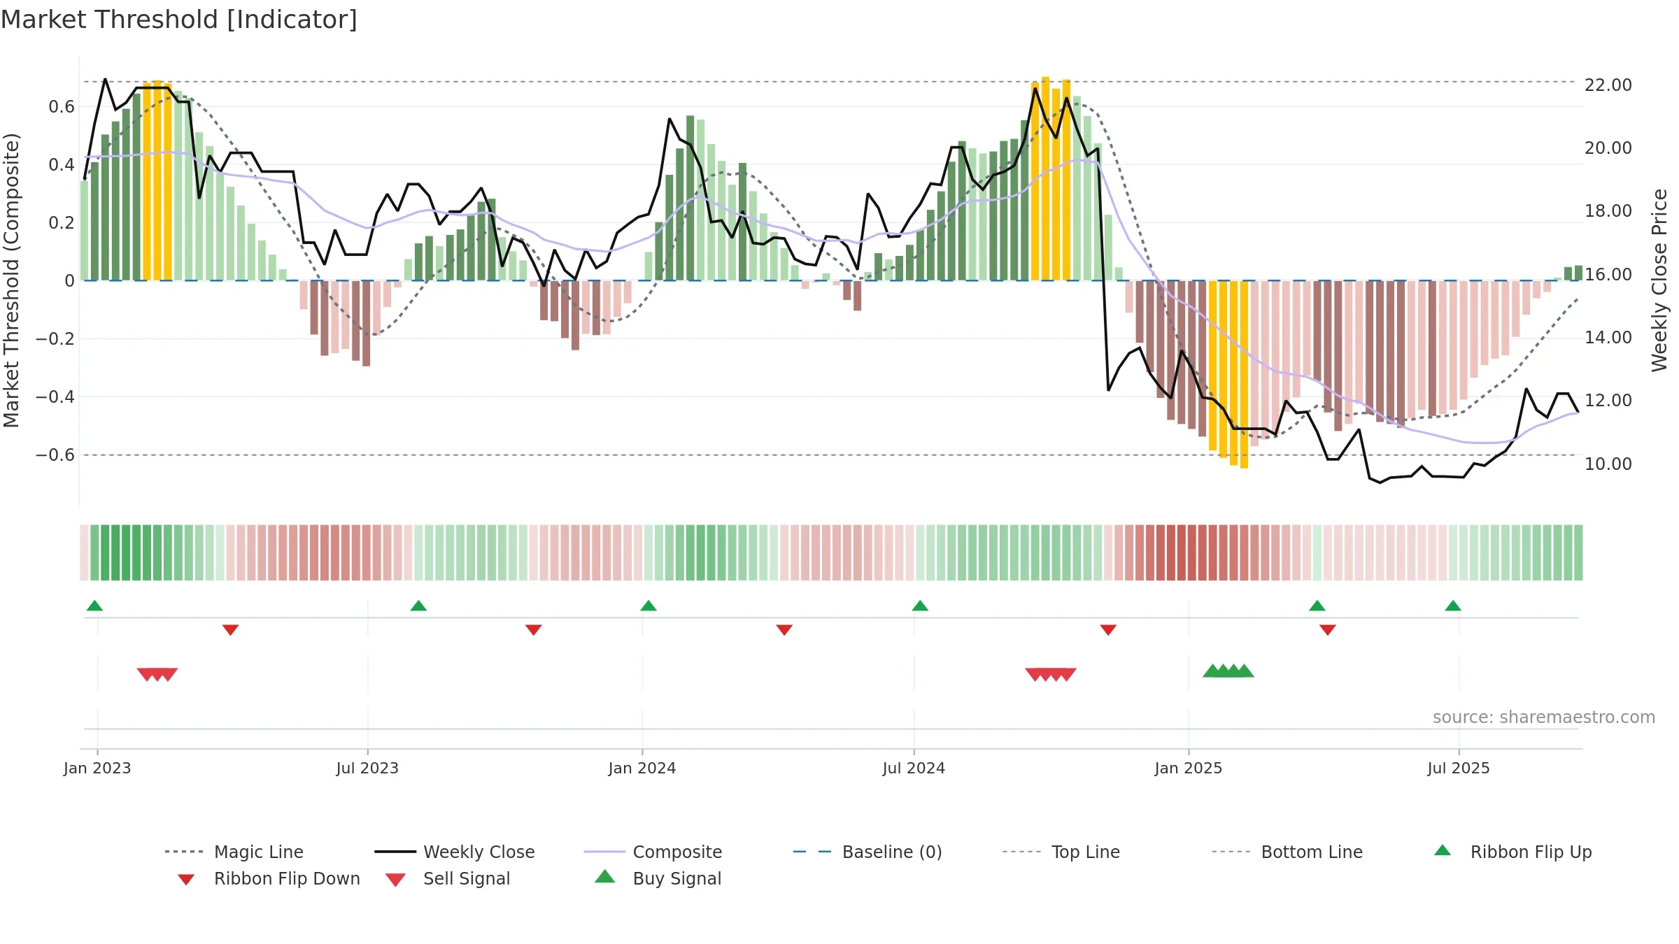The height and width of the screenshot is (944, 1679).
Task: Click the Jul 2024 x-axis label
Action: click(x=914, y=768)
